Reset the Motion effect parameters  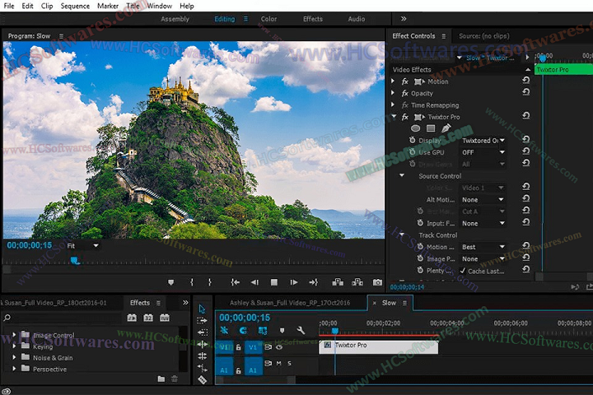click(x=525, y=81)
